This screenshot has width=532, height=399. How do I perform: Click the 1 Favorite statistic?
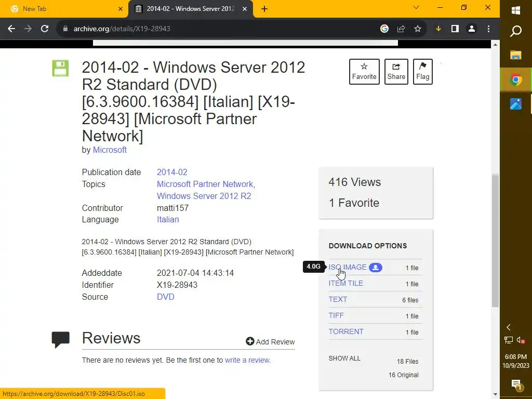click(x=354, y=203)
